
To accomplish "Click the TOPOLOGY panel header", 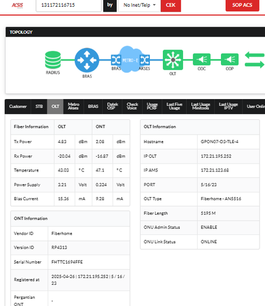I will click(x=135, y=32).
